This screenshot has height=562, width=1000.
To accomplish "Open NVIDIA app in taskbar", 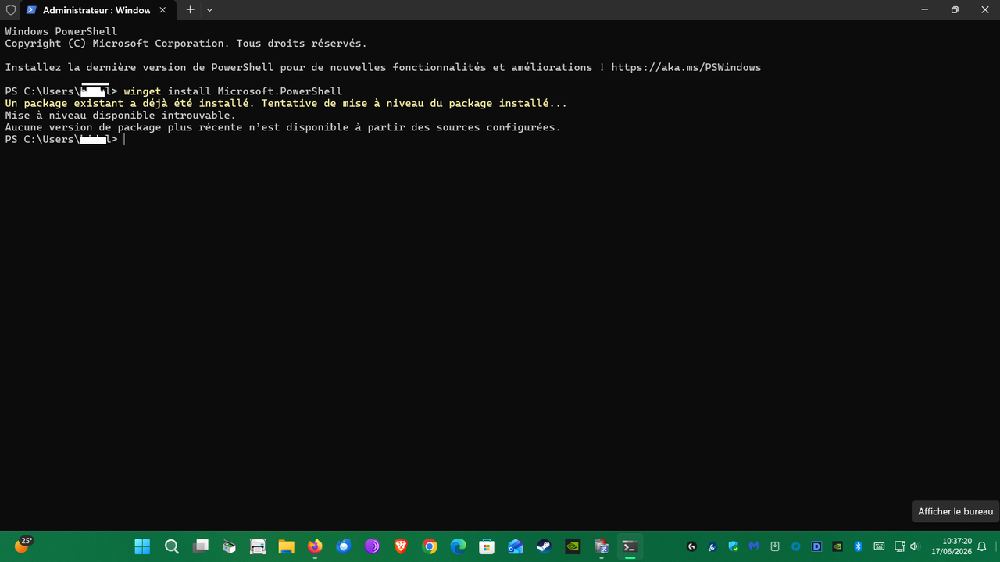I will (x=573, y=546).
